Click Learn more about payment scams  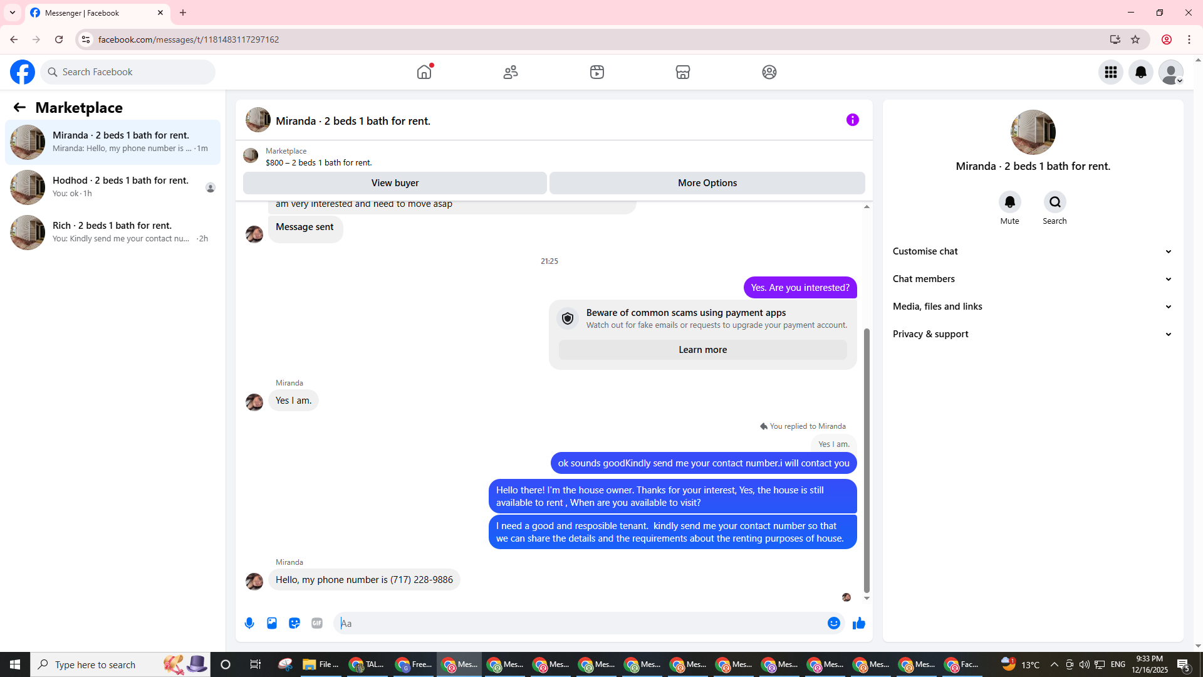pos(703,350)
